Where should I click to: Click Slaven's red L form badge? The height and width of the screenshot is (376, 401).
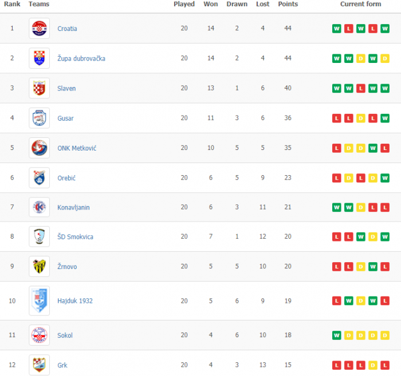coord(360,88)
